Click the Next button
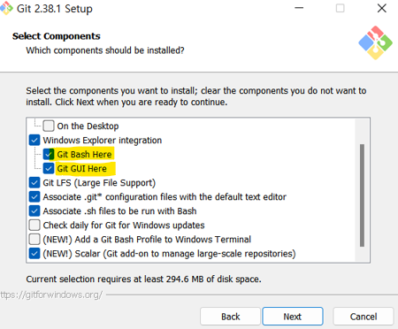 point(293,317)
